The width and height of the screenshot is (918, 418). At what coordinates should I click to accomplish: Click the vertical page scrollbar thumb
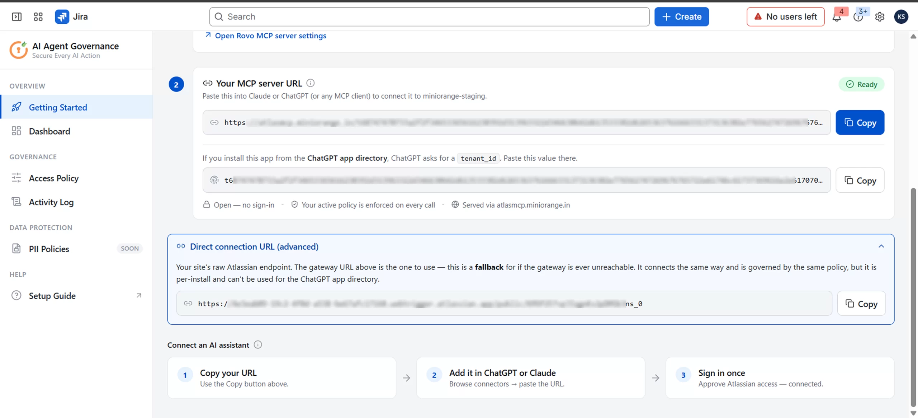coord(913,297)
